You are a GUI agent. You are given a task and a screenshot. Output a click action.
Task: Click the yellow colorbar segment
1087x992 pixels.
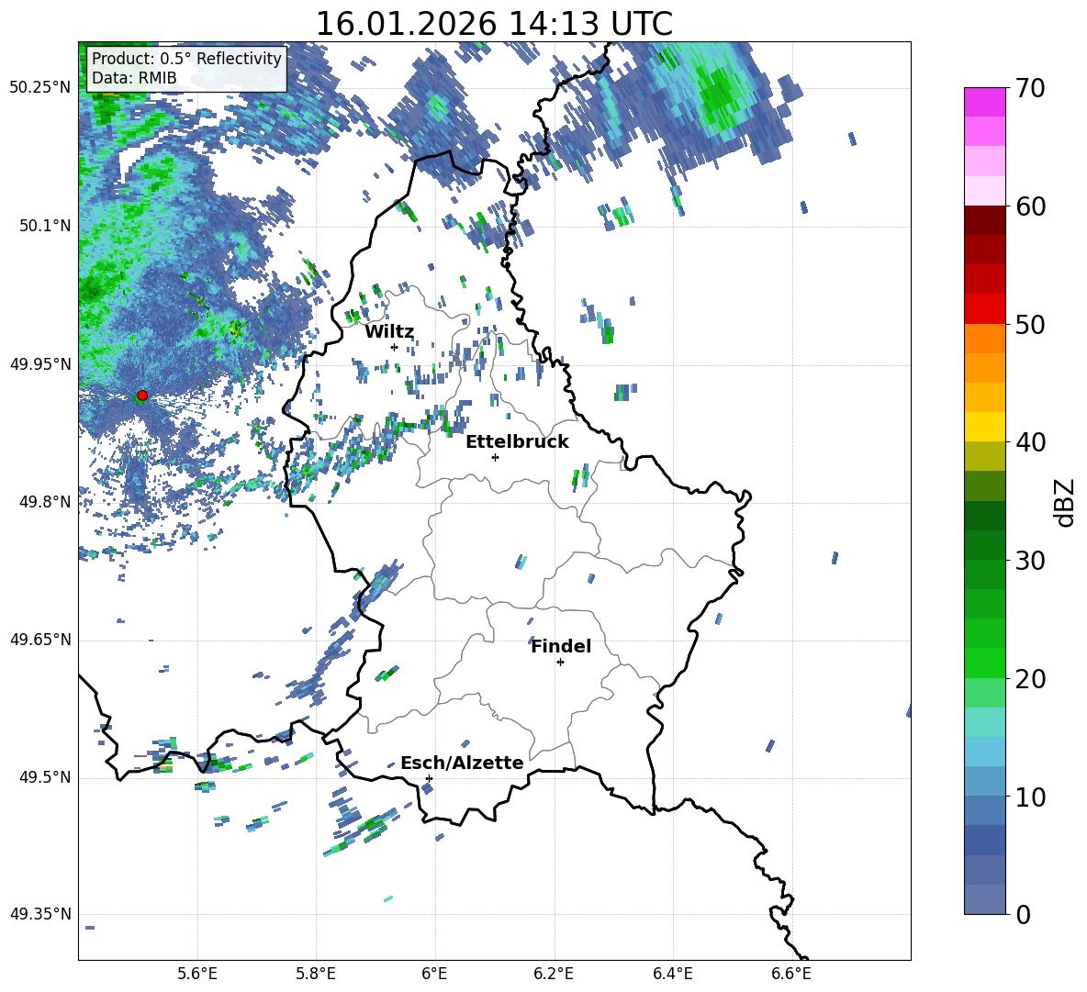(x=984, y=427)
